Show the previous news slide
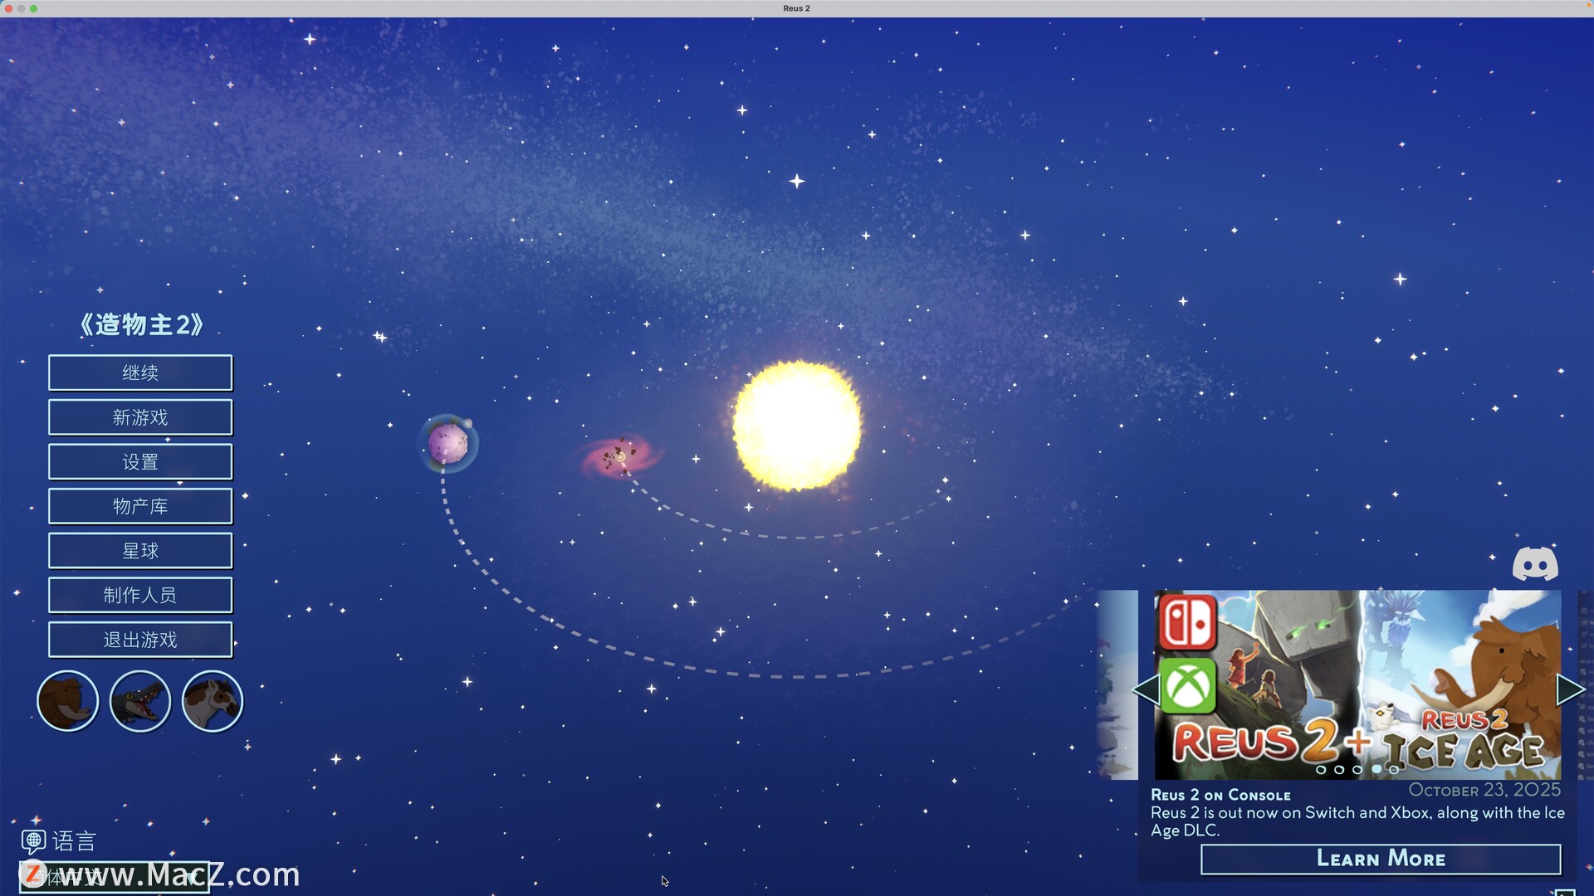 [1146, 689]
